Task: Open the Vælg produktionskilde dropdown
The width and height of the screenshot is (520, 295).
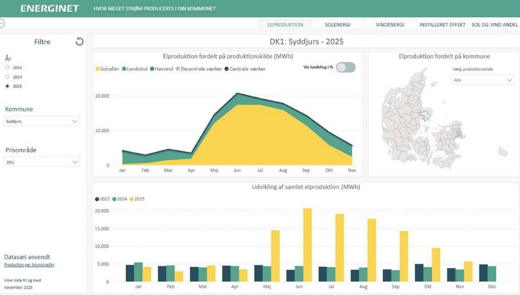Action: coord(483,80)
